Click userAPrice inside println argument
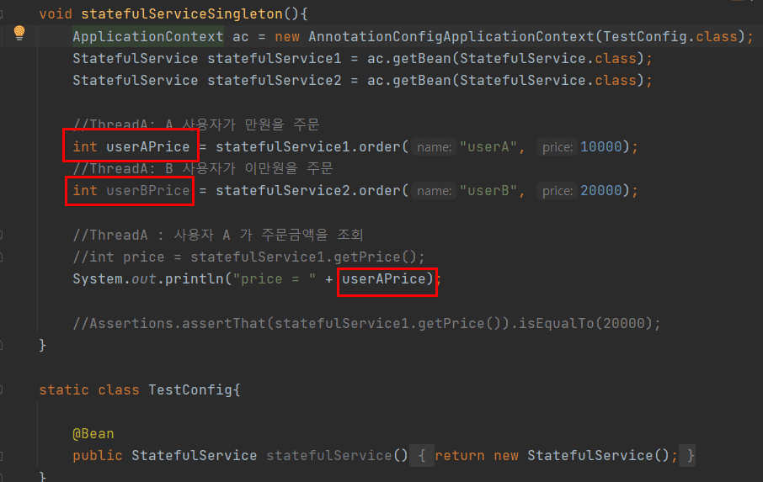This screenshot has height=482, width=763. [384, 279]
